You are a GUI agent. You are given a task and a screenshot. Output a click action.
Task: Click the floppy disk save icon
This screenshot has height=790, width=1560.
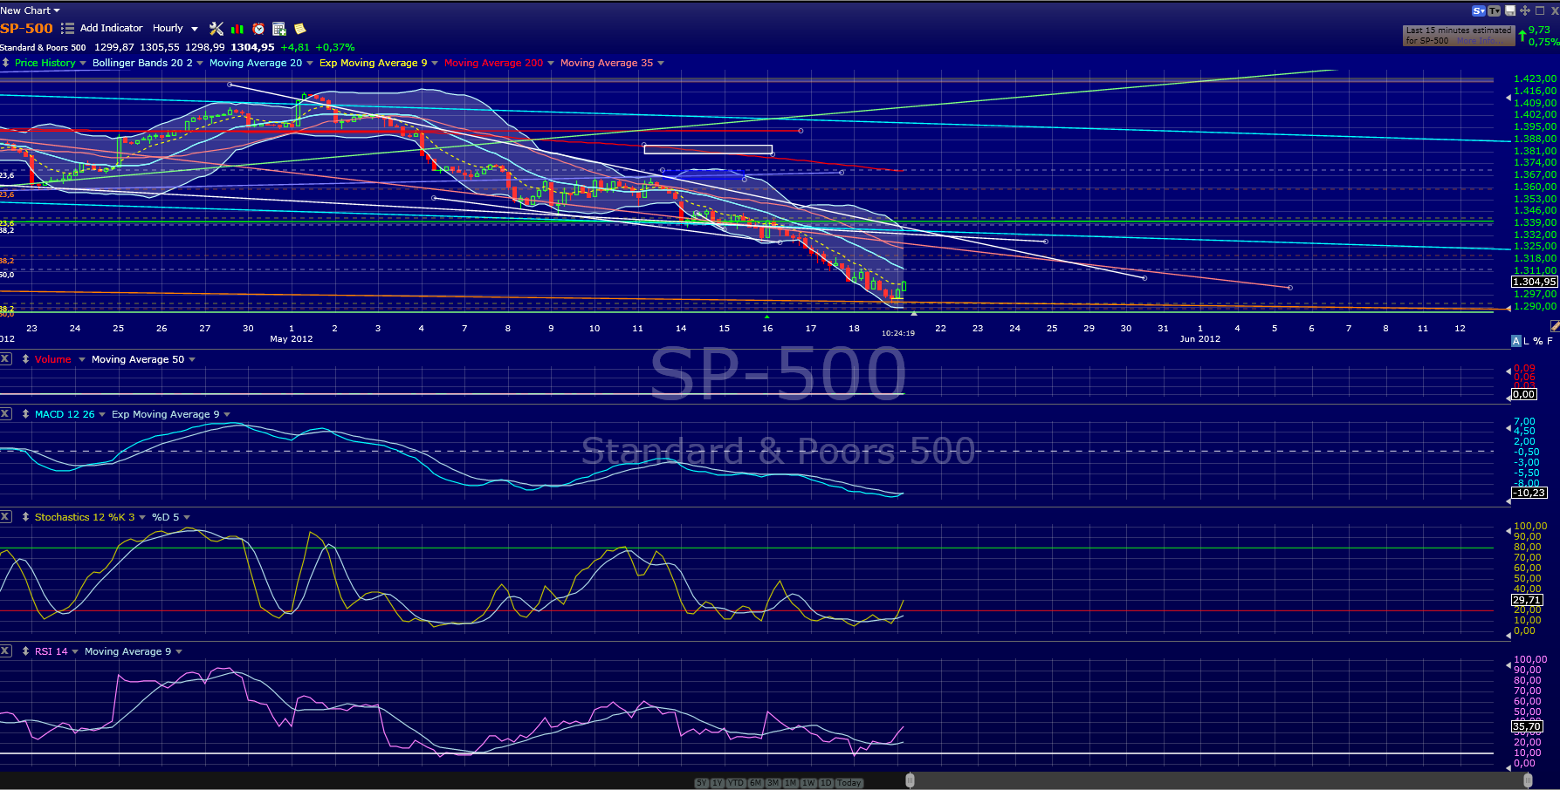point(1511,10)
